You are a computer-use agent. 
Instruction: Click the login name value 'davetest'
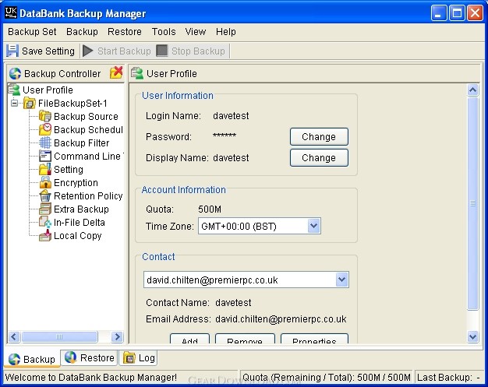tap(231, 116)
